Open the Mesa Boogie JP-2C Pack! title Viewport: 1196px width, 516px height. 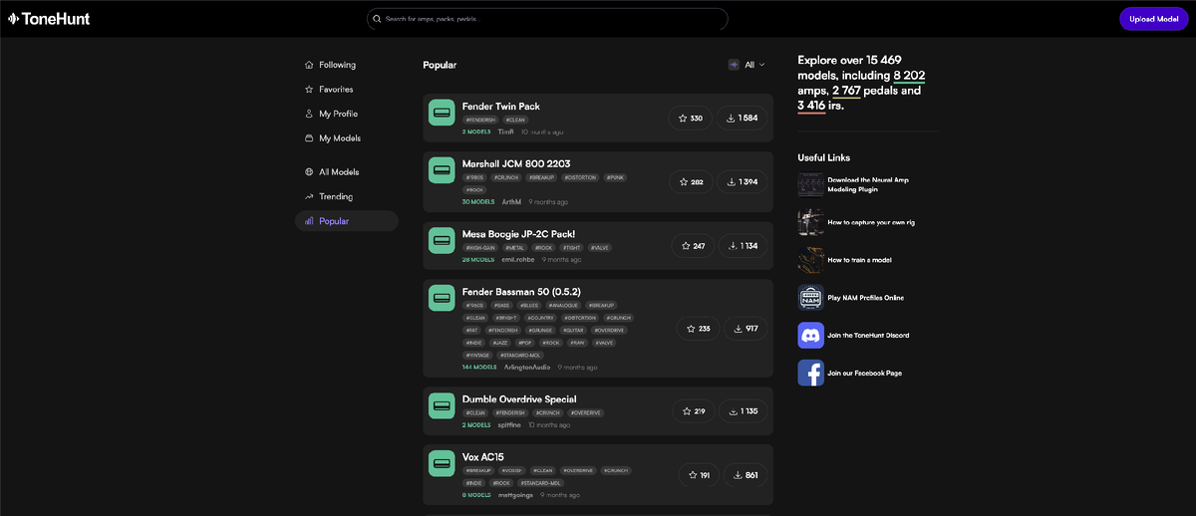pyautogui.click(x=518, y=233)
